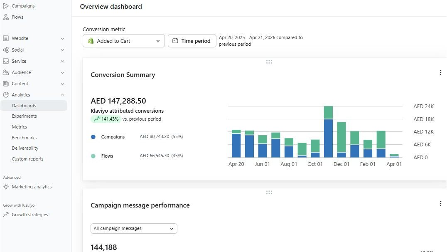Click the 144,188 campaign total
The height and width of the screenshot is (252, 447).
coord(104,247)
